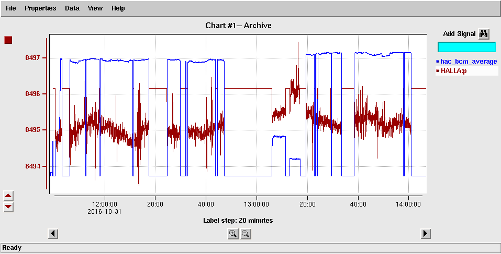Pan the chart left with the arrow button
Image resolution: width=501 pixels, height=254 pixels.
(x=53, y=234)
